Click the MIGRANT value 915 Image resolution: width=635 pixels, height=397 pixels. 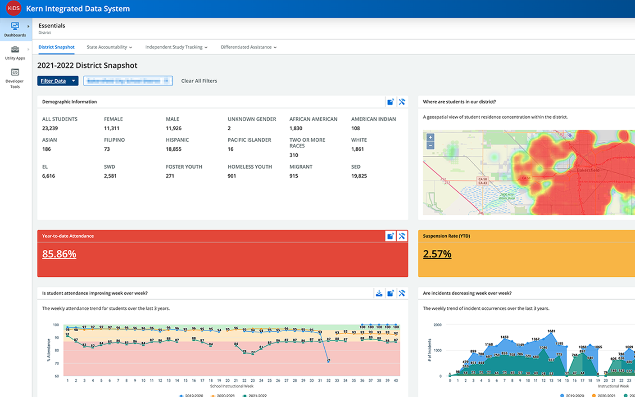click(294, 176)
